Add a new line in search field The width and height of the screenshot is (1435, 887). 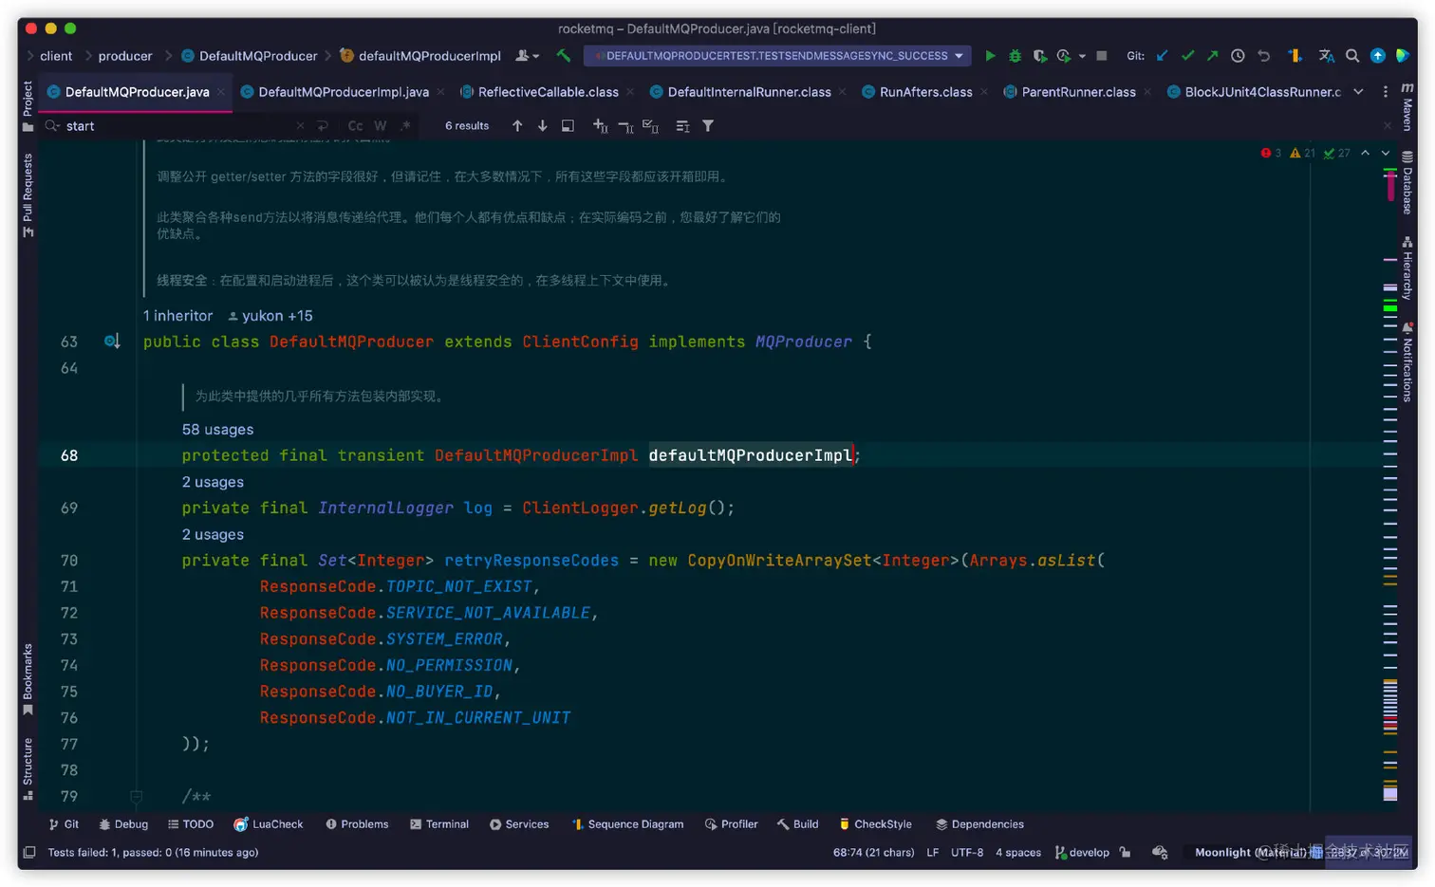(323, 125)
